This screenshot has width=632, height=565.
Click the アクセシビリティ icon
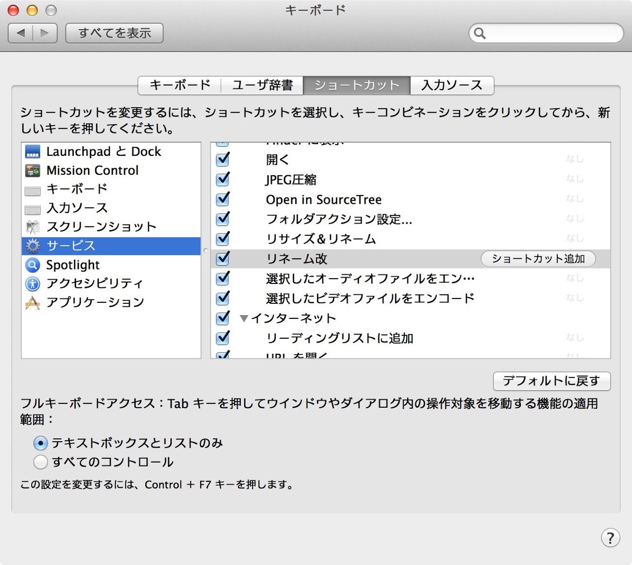pyautogui.click(x=33, y=283)
